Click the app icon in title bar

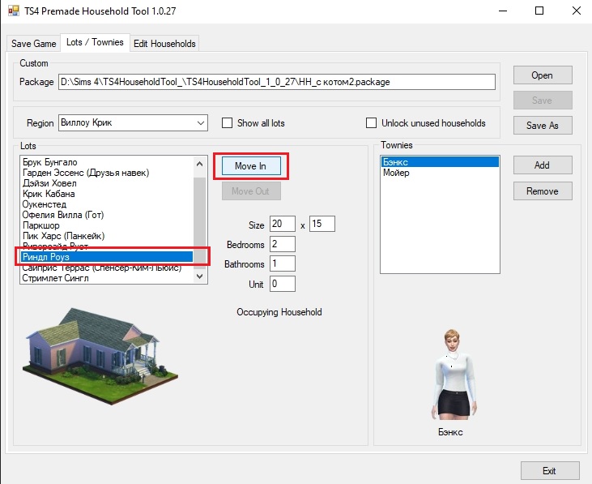pyautogui.click(x=12, y=11)
